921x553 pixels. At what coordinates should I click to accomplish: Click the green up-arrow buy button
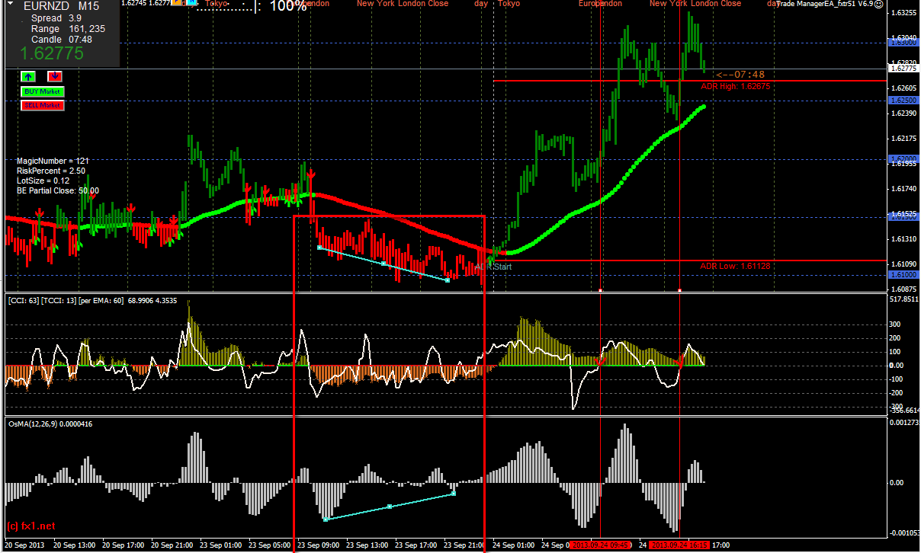coord(28,76)
